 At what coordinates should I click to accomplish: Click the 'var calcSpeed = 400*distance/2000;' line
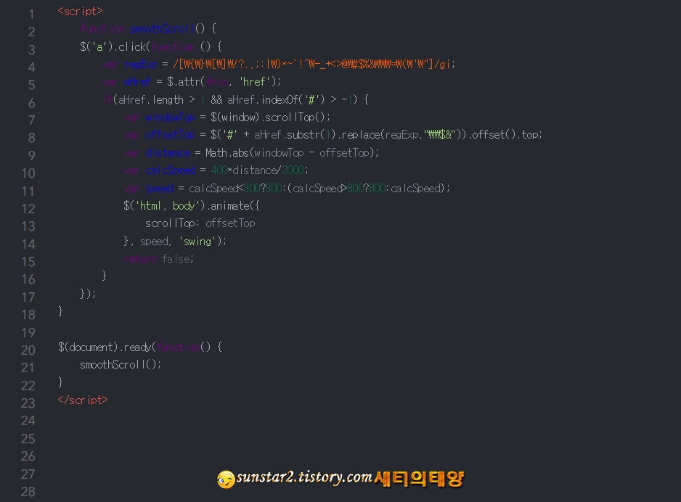click(x=216, y=170)
